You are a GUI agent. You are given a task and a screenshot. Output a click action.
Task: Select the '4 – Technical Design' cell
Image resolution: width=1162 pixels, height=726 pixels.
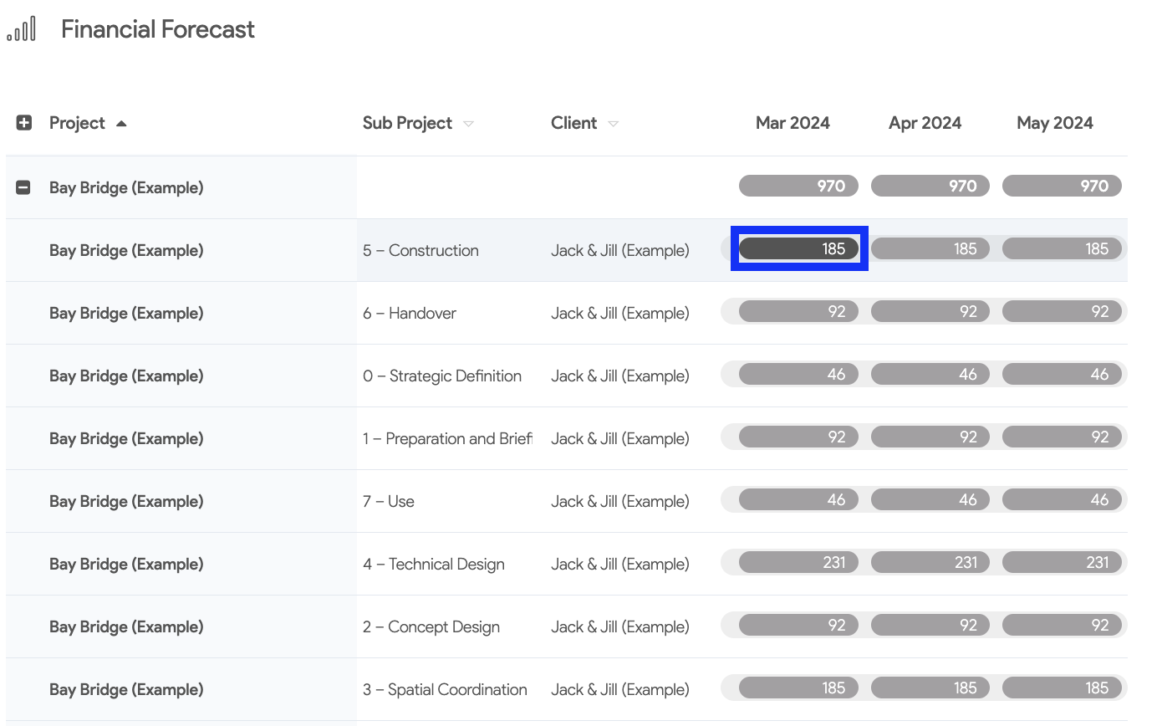434,564
